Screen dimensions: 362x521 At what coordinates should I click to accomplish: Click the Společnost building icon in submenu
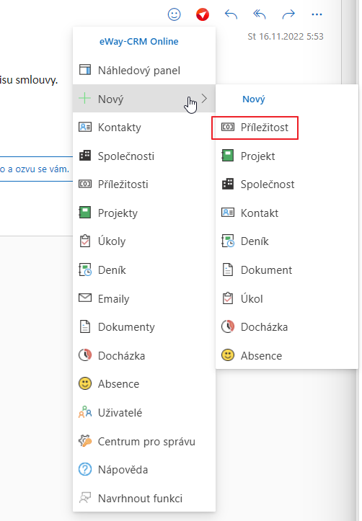pos(228,184)
